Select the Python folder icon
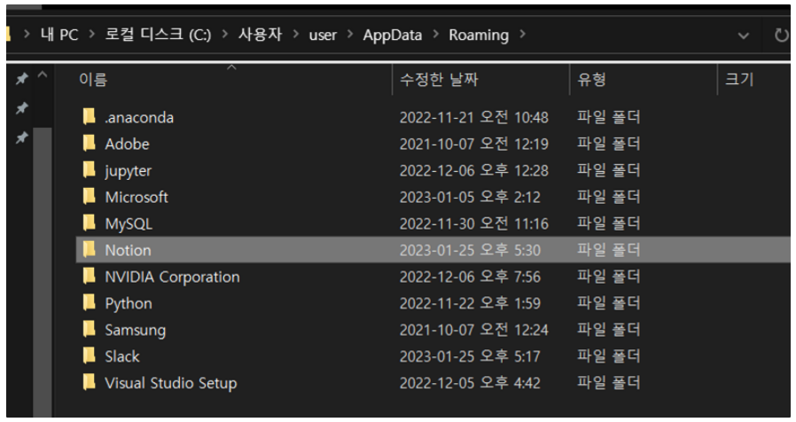Screen dimensions: 796x422 point(89,302)
